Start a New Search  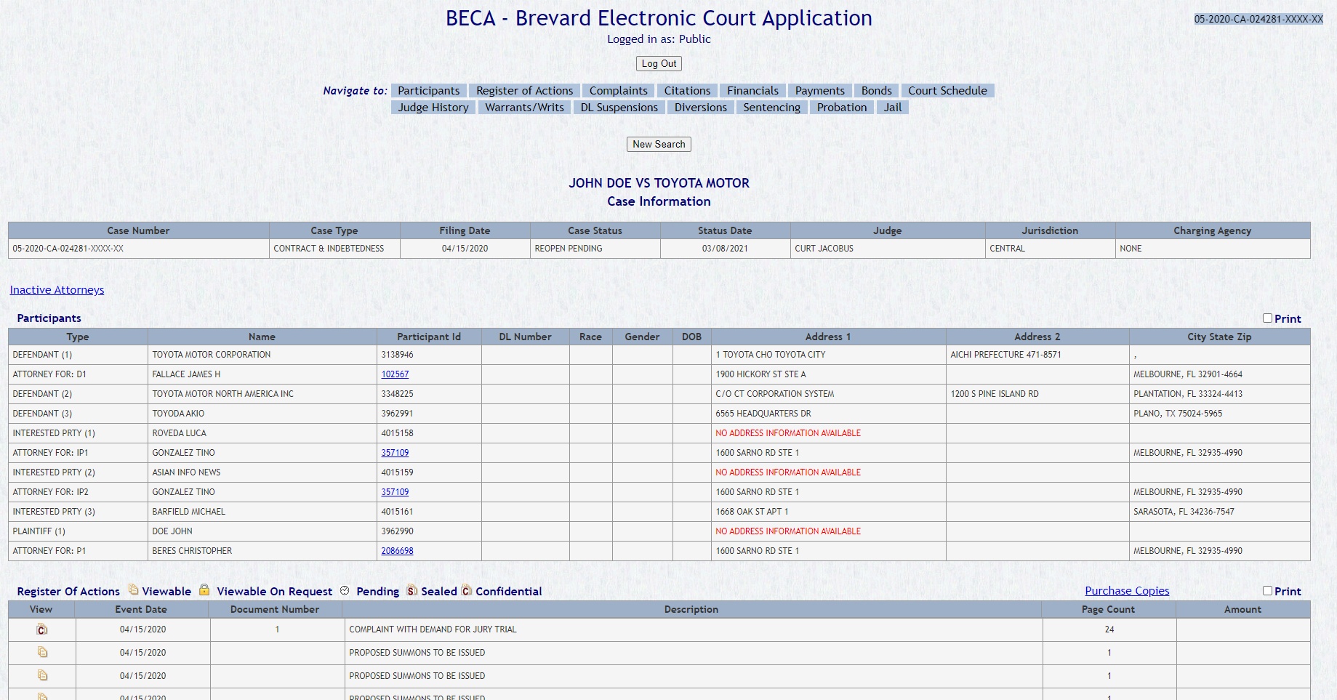[x=659, y=145]
